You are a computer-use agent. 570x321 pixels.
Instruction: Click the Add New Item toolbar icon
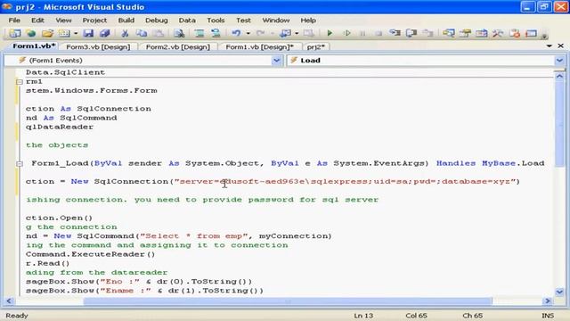pyautogui.click(x=64, y=34)
